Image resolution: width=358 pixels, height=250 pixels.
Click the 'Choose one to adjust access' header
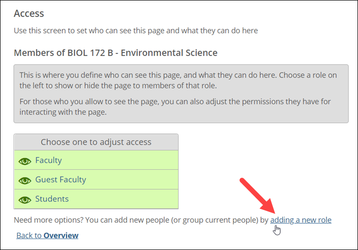tap(96, 142)
